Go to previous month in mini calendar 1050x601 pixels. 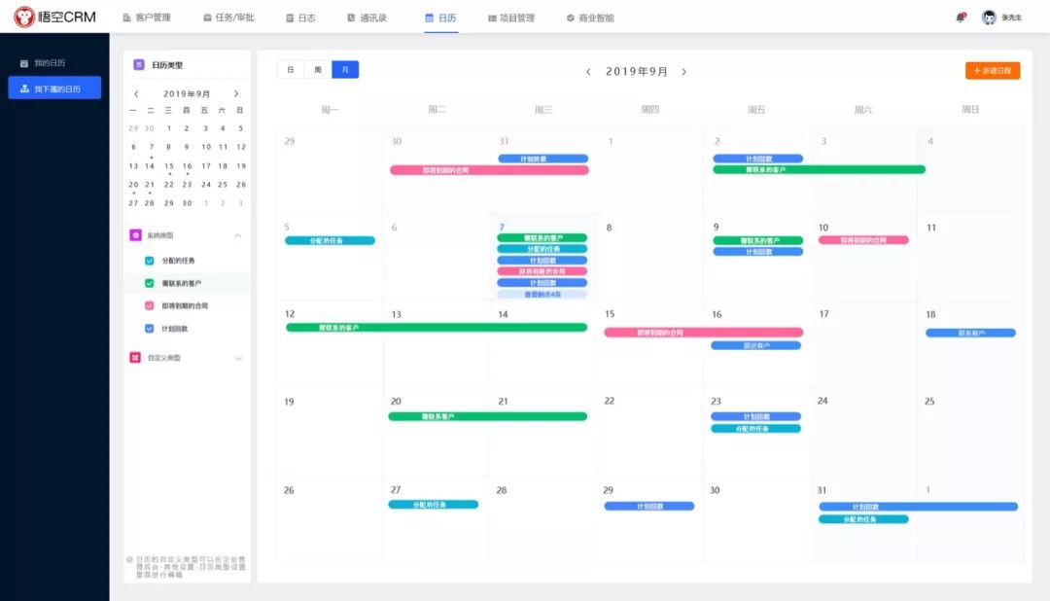[x=136, y=93]
